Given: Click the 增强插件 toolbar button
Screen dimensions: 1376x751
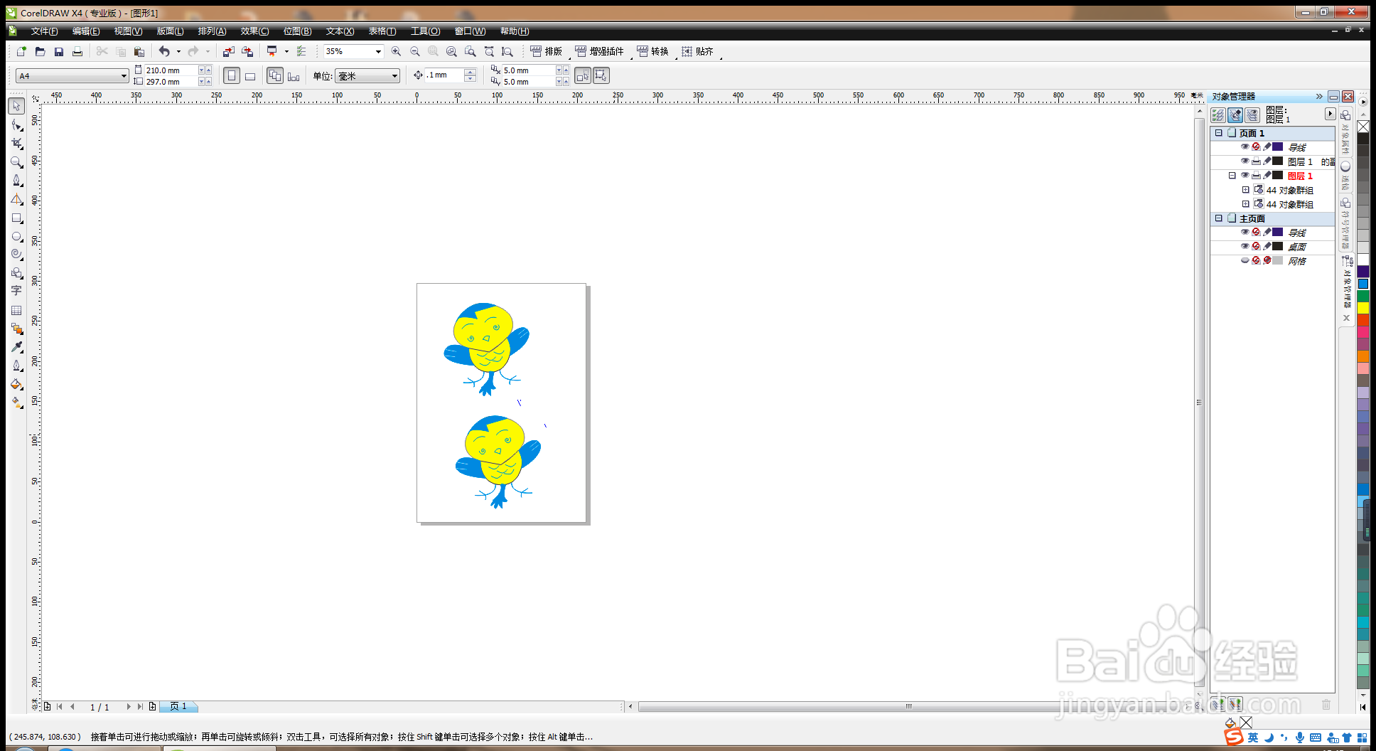Looking at the screenshot, I should click(x=599, y=51).
